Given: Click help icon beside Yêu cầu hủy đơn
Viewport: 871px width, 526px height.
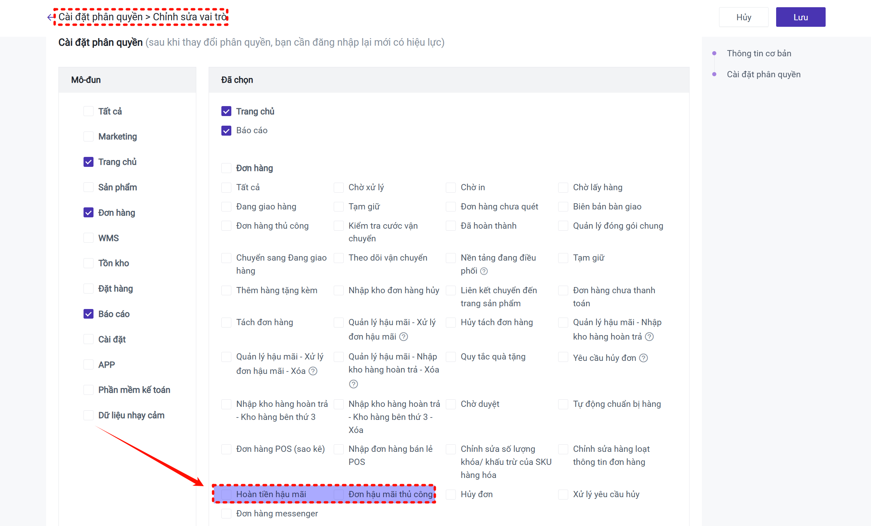Looking at the screenshot, I should click(x=643, y=358).
